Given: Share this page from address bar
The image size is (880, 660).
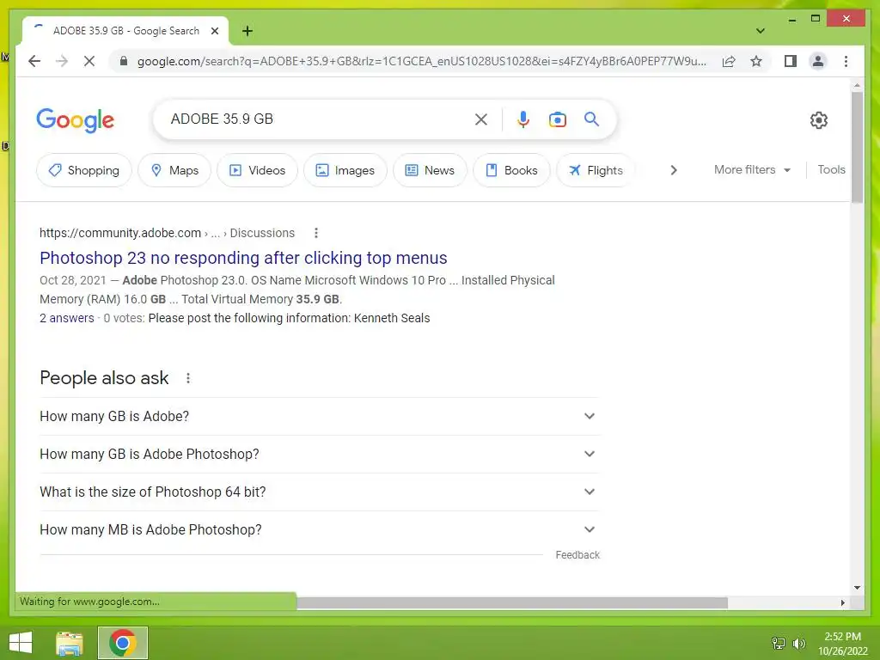Looking at the screenshot, I should [729, 61].
